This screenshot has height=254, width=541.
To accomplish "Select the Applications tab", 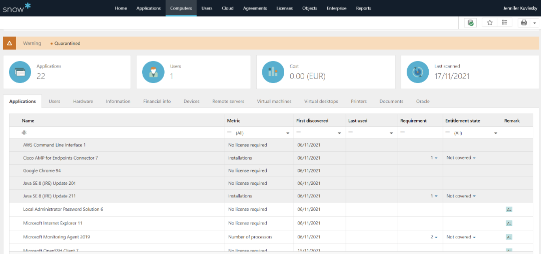I will pyautogui.click(x=22, y=101).
